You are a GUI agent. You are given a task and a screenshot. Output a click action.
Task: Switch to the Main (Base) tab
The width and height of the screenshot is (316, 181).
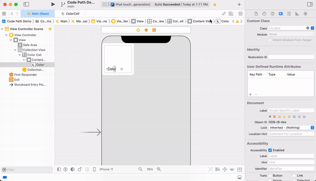point(38,14)
